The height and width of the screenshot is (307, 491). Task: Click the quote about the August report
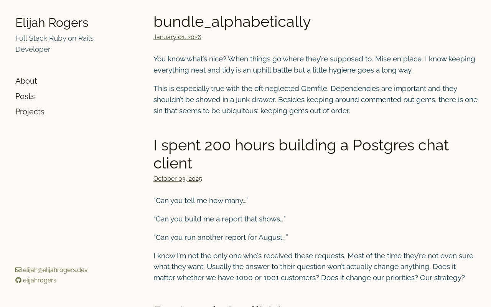coord(221,238)
